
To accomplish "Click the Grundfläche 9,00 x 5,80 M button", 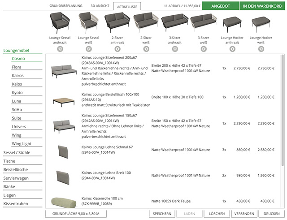I will (x=76, y=214).
